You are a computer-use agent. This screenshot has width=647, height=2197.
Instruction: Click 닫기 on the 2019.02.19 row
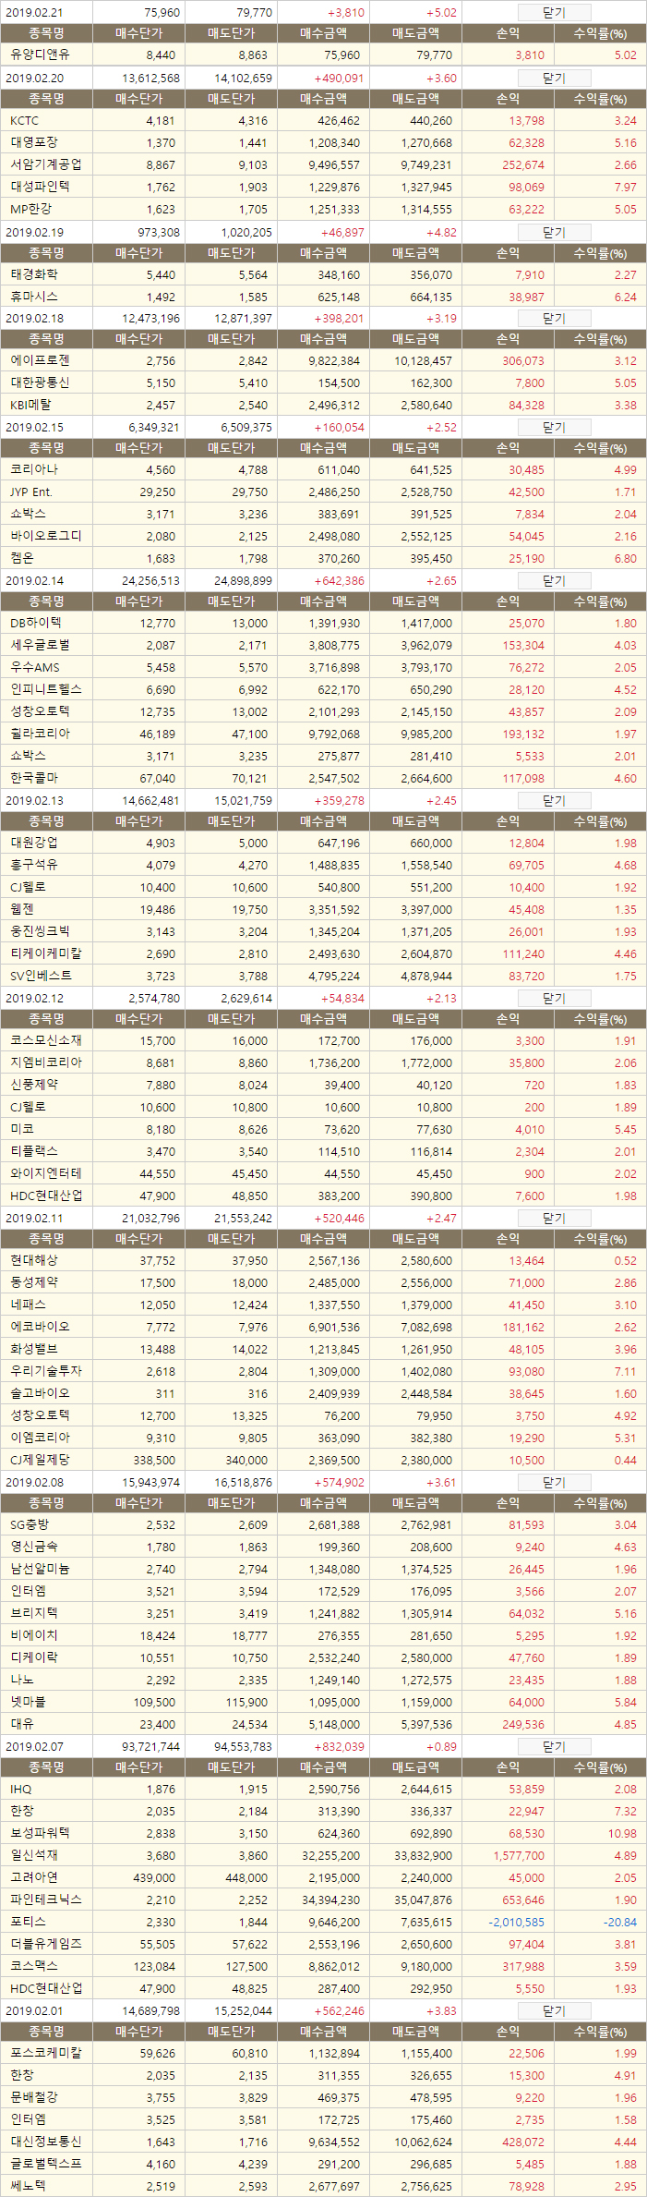click(554, 233)
